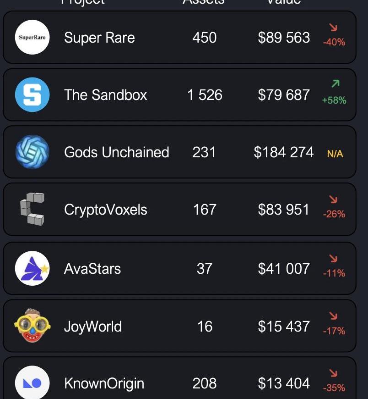Click the Gods Unchained N/A label
The height and width of the screenshot is (399, 368).
coord(335,154)
